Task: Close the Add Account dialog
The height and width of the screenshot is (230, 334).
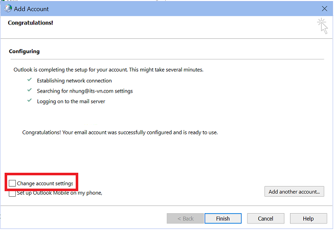Action: [324, 9]
